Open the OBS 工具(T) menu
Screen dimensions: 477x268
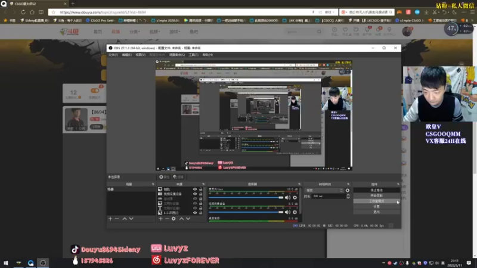(193, 55)
